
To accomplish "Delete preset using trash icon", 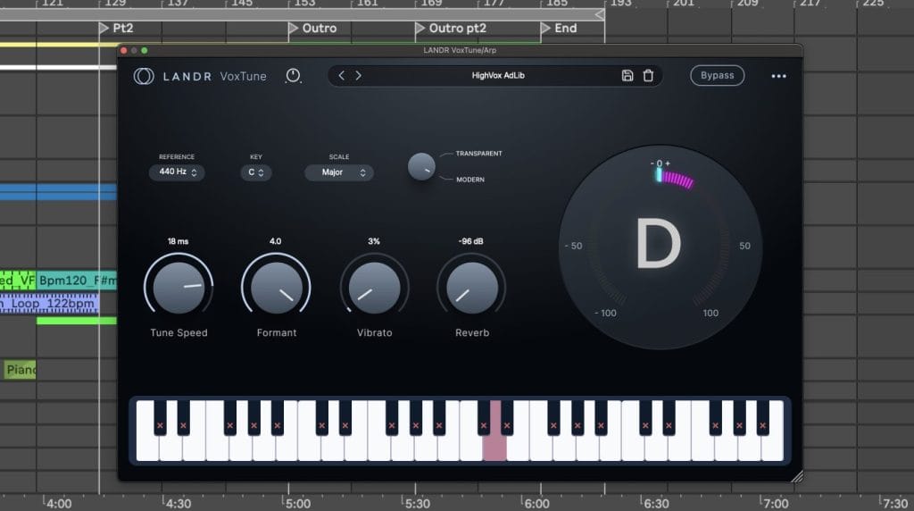I will (x=648, y=76).
